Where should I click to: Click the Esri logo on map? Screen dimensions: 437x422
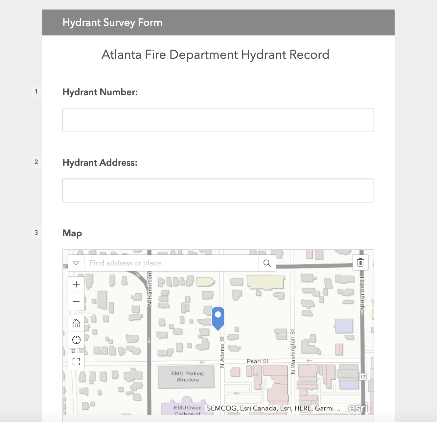click(358, 408)
